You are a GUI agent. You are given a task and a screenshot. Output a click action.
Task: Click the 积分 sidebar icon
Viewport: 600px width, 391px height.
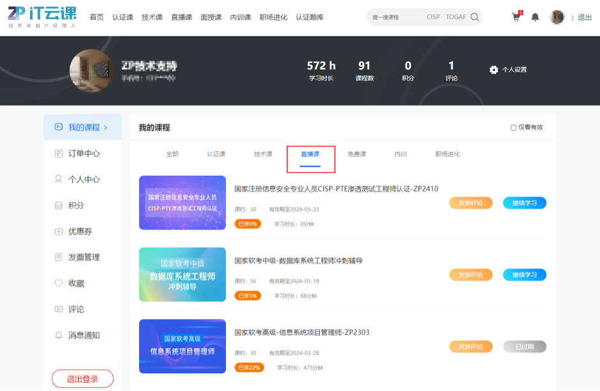tap(58, 206)
